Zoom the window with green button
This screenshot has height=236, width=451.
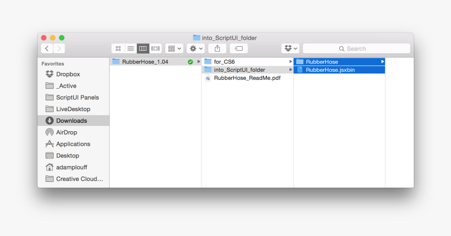(x=61, y=38)
